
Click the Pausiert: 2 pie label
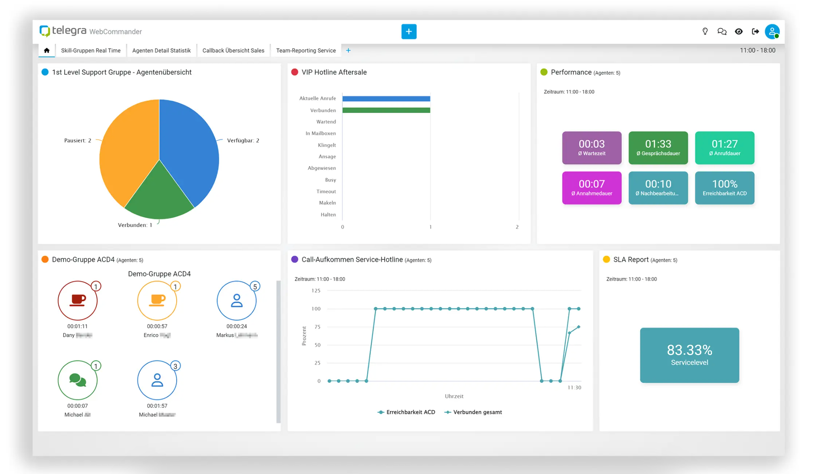pos(78,140)
